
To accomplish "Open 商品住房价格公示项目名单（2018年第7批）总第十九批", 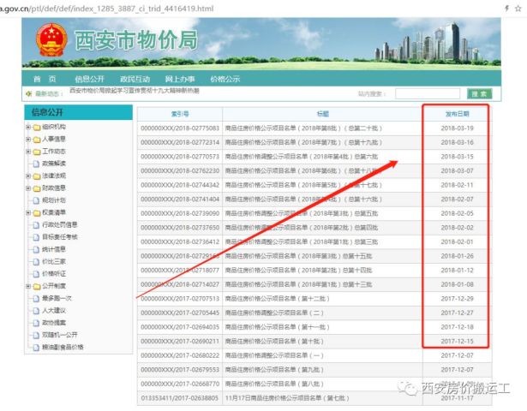I will pyautogui.click(x=304, y=142).
